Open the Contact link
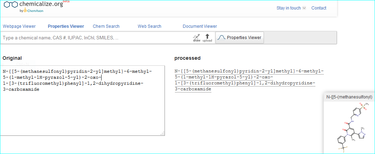This screenshot has height=154, width=375. (319, 8)
